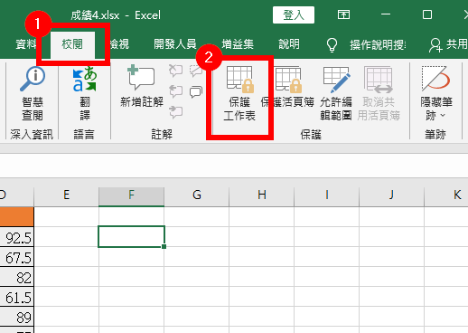Viewport: 468px width, 333px height.
Task: Open Allow Edit Ranges (允許編輯範圍)
Action: point(336,93)
